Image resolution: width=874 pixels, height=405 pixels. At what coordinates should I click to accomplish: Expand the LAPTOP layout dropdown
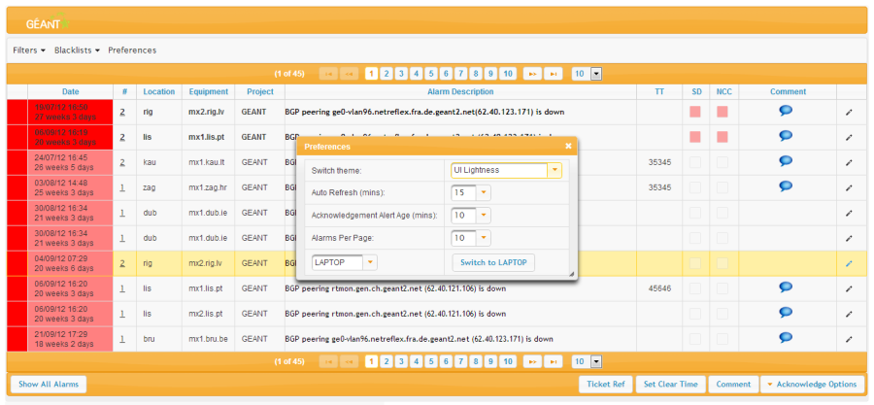pyautogui.click(x=370, y=262)
